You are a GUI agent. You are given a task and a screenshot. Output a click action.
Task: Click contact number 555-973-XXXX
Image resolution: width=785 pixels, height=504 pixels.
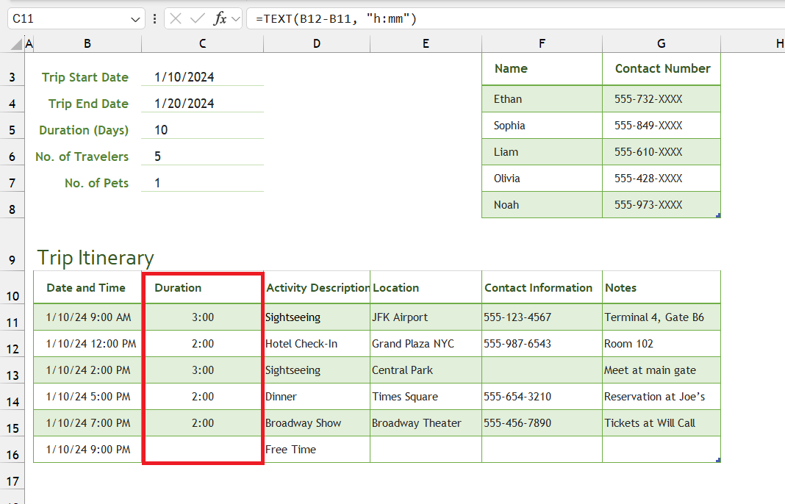[662, 205]
